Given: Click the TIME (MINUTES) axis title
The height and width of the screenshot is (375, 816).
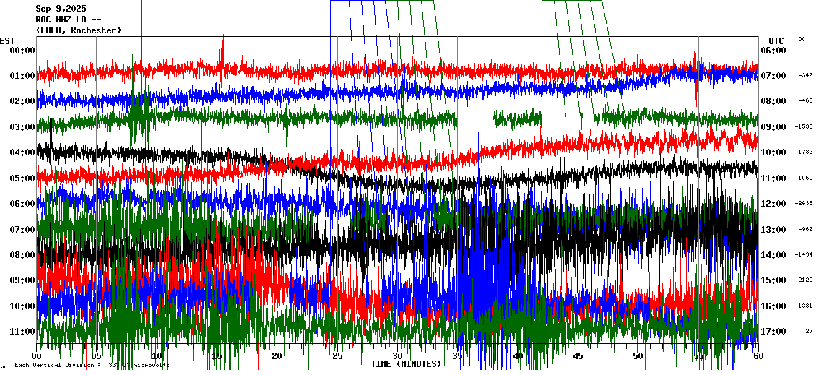Looking at the screenshot, I should pyautogui.click(x=406, y=364).
